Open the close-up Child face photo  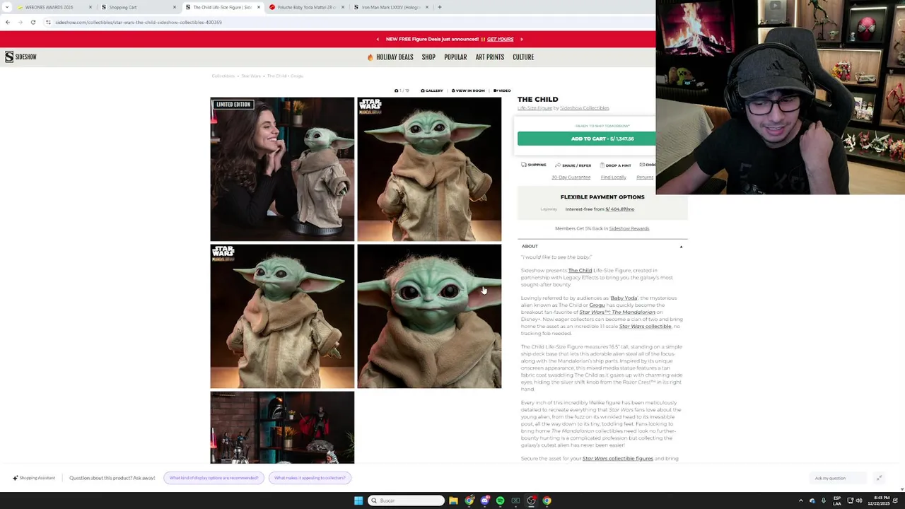[429, 316]
